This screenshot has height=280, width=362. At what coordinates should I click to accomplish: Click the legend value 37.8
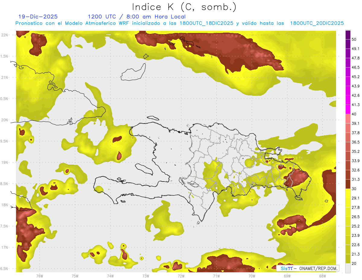356,133
